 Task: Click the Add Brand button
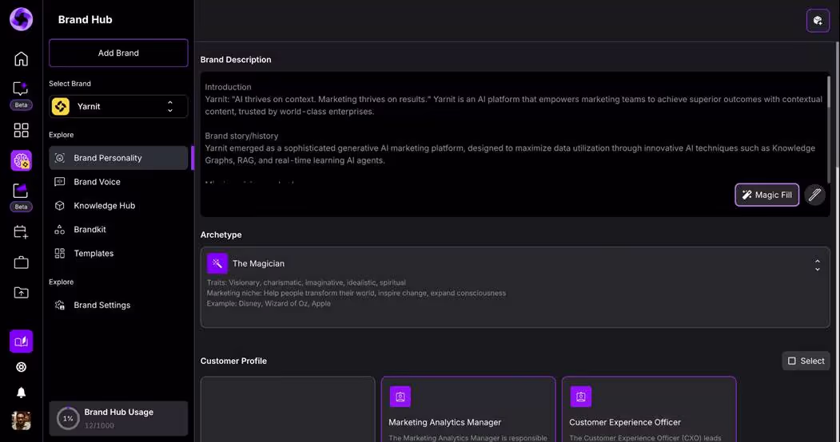pos(118,53)
